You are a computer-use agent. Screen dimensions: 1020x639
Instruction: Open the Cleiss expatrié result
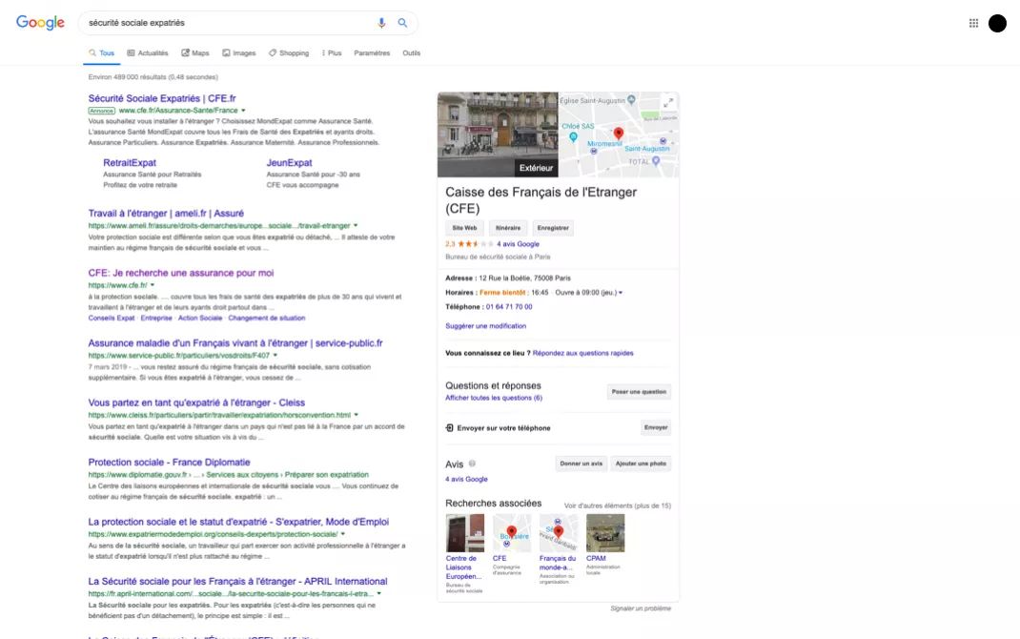tap(196, 402)
